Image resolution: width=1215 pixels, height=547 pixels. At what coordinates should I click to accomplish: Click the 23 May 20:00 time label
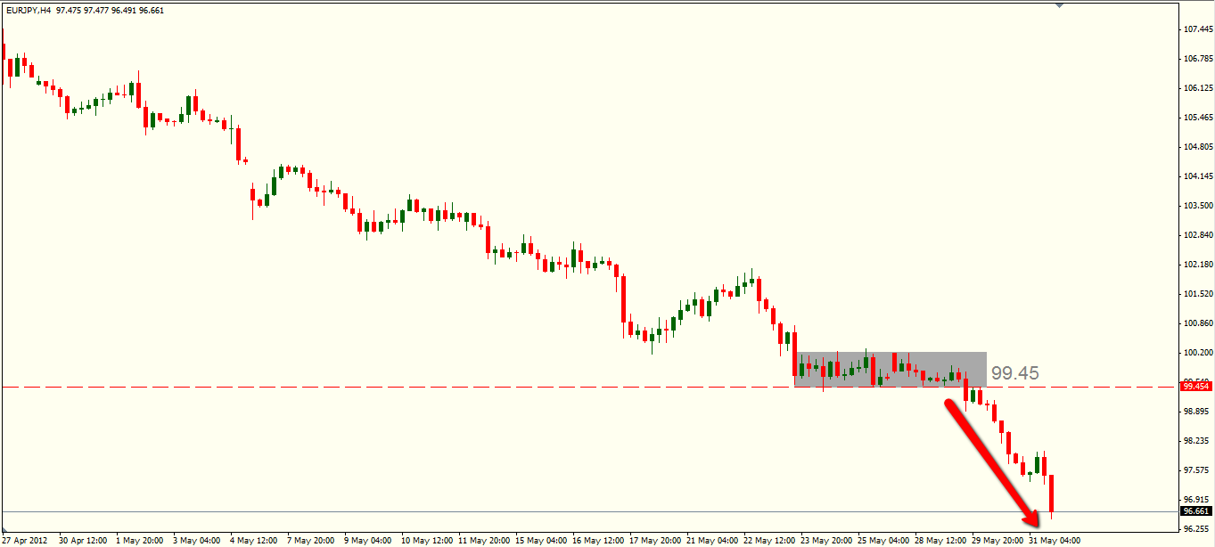coord(826,540)
